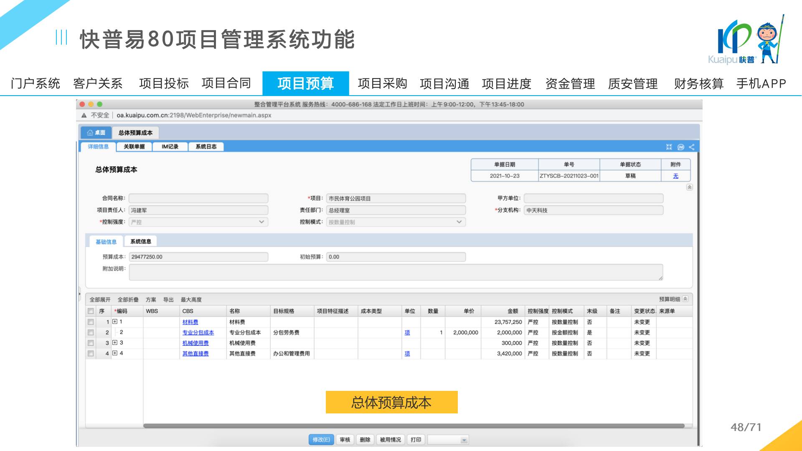
Task: Check the select-all checkbox in table header
Action: click(x=91, y=311)
